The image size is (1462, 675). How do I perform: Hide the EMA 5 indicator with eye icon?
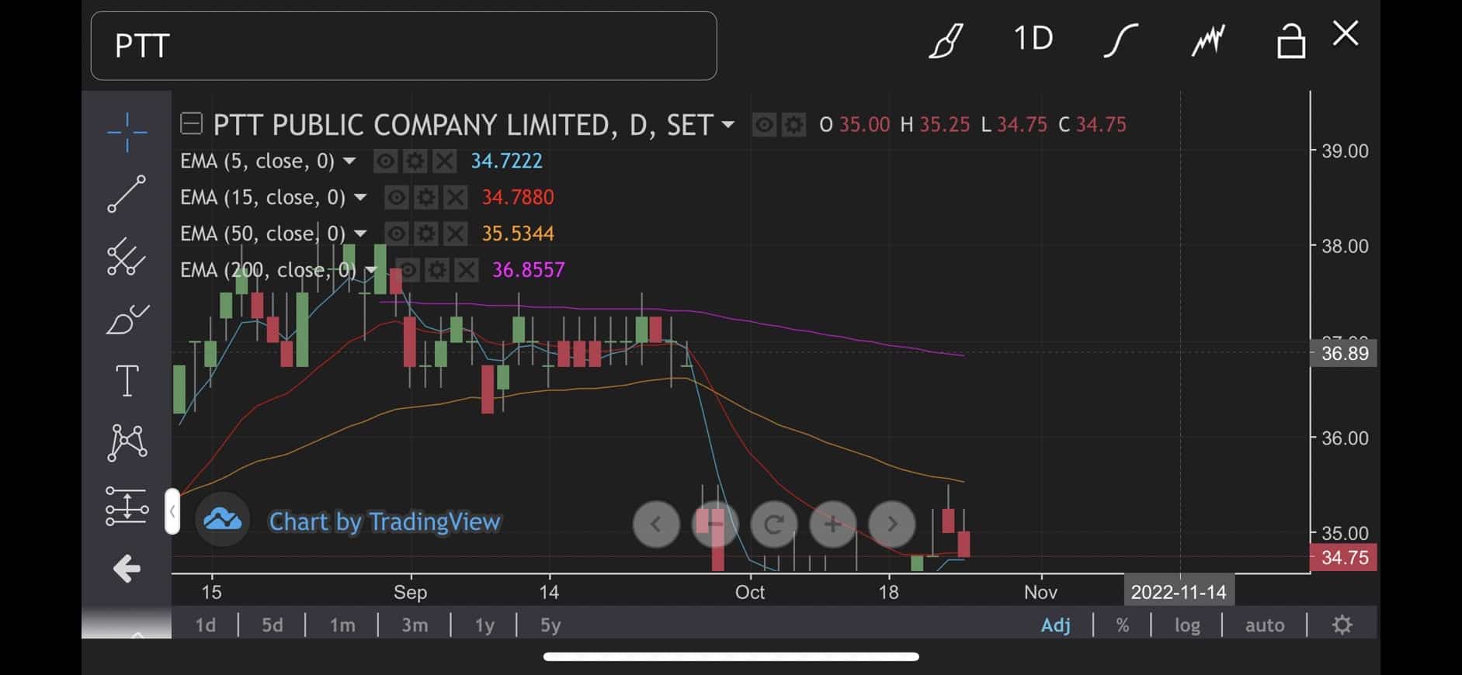386,161
